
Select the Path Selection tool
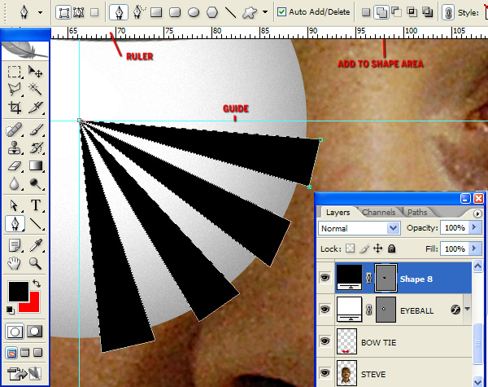tap(15, 206)
